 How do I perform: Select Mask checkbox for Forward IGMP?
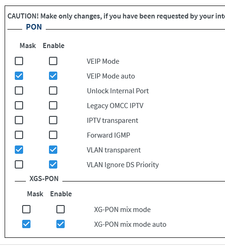pyautogui.click(x=19, y=135)
